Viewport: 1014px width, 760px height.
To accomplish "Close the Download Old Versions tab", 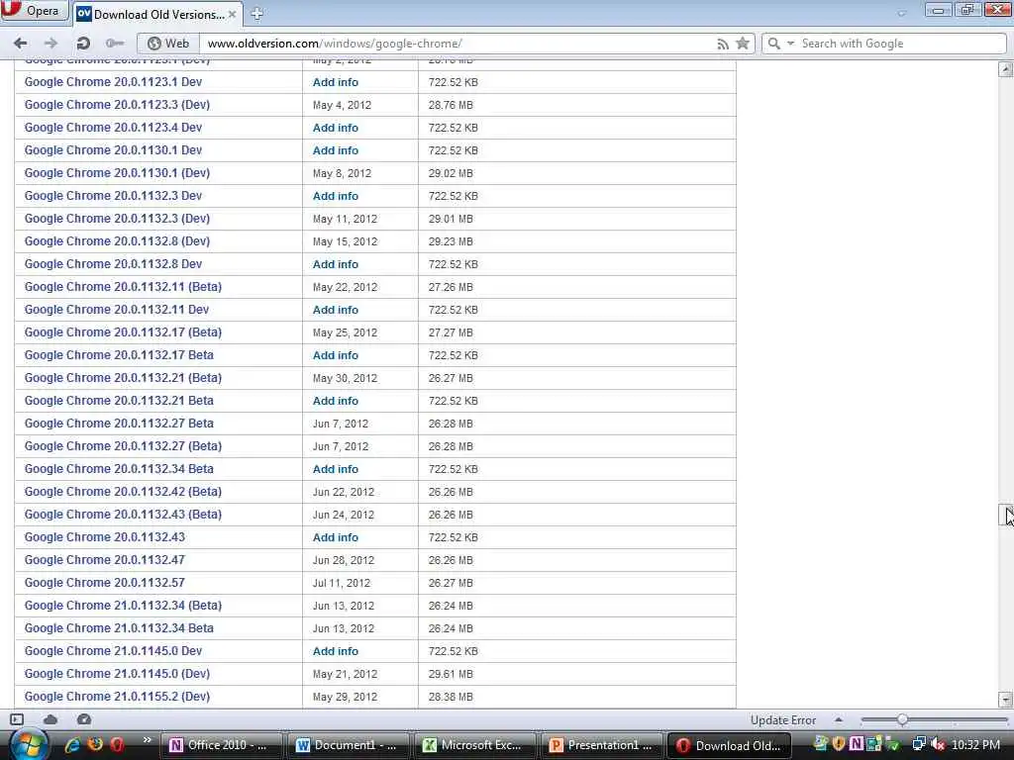I will coord(232,14).
